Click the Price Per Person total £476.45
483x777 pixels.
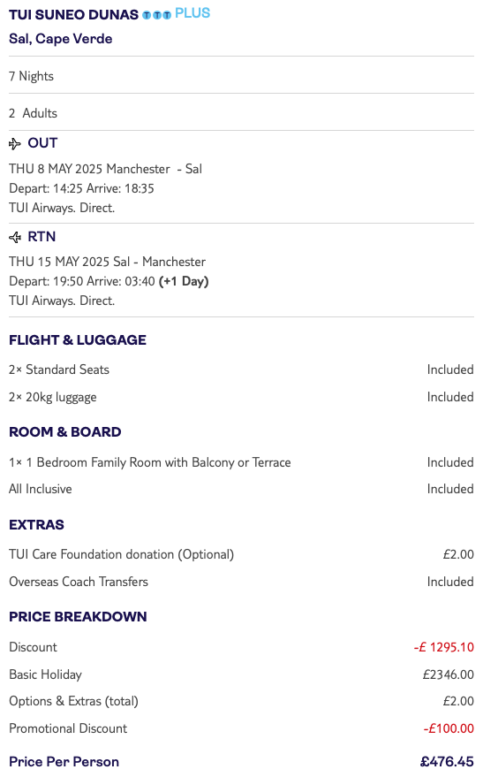(x=447, y=762)
